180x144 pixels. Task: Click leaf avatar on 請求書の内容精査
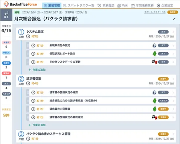coord(155,109)
